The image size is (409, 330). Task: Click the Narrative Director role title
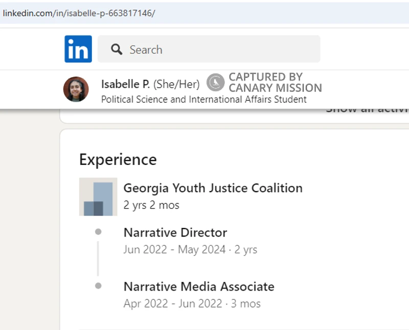(175, 232)
